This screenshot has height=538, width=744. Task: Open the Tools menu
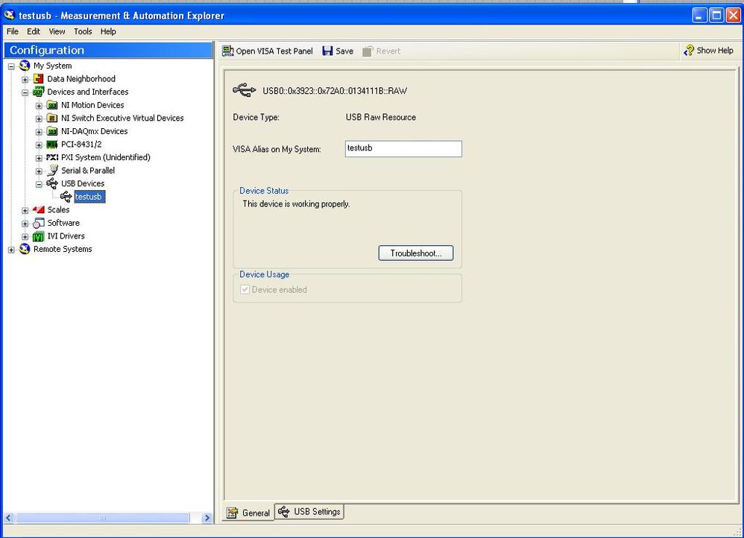click(x=83, y=31)
